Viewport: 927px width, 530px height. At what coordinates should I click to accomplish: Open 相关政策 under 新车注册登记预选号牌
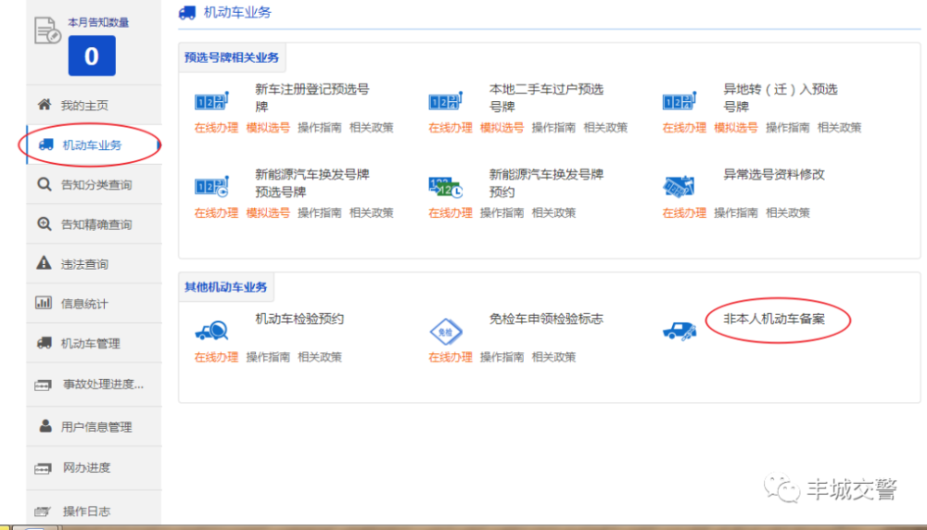pyautogui.click(x=372, y=128)
